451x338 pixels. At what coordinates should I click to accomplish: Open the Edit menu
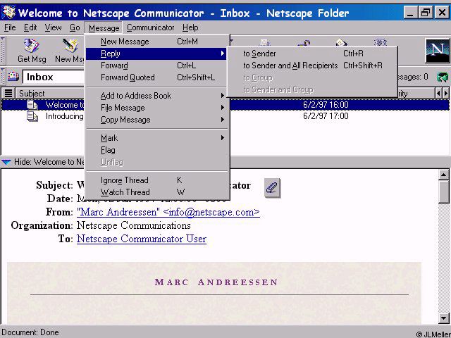pyautogui.click(x=30, y=27)
